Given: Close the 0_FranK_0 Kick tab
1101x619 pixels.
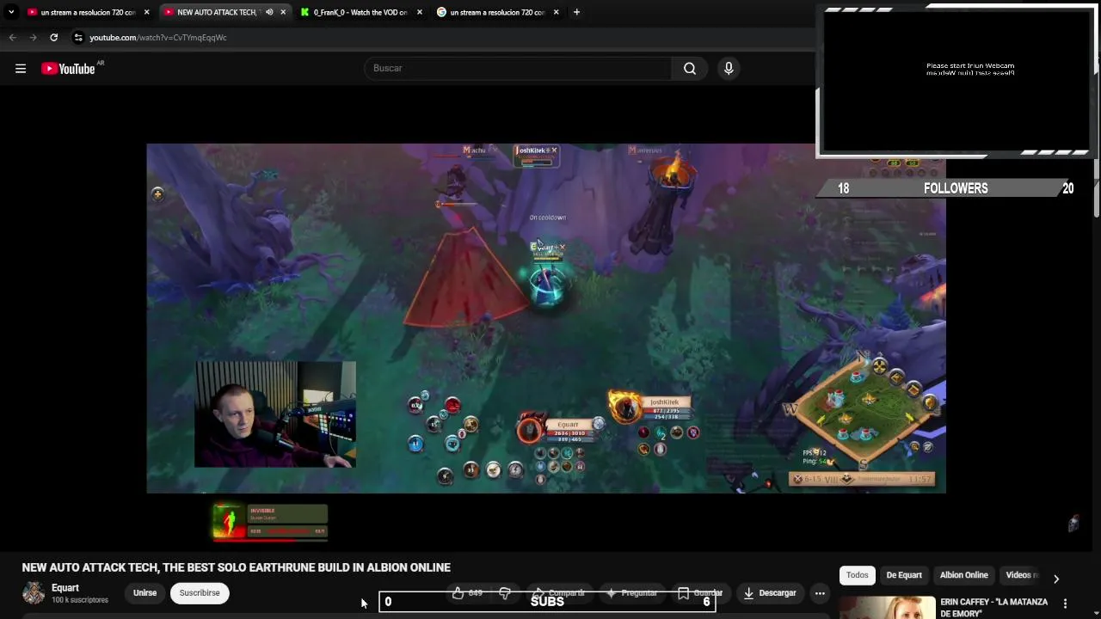Looking at the screenshot, I should [x=420, y=12].
